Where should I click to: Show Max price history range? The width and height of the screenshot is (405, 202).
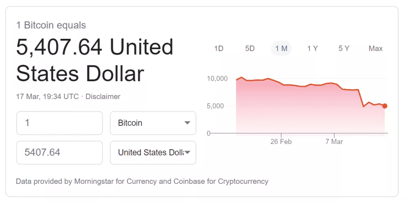pos(375,48)
